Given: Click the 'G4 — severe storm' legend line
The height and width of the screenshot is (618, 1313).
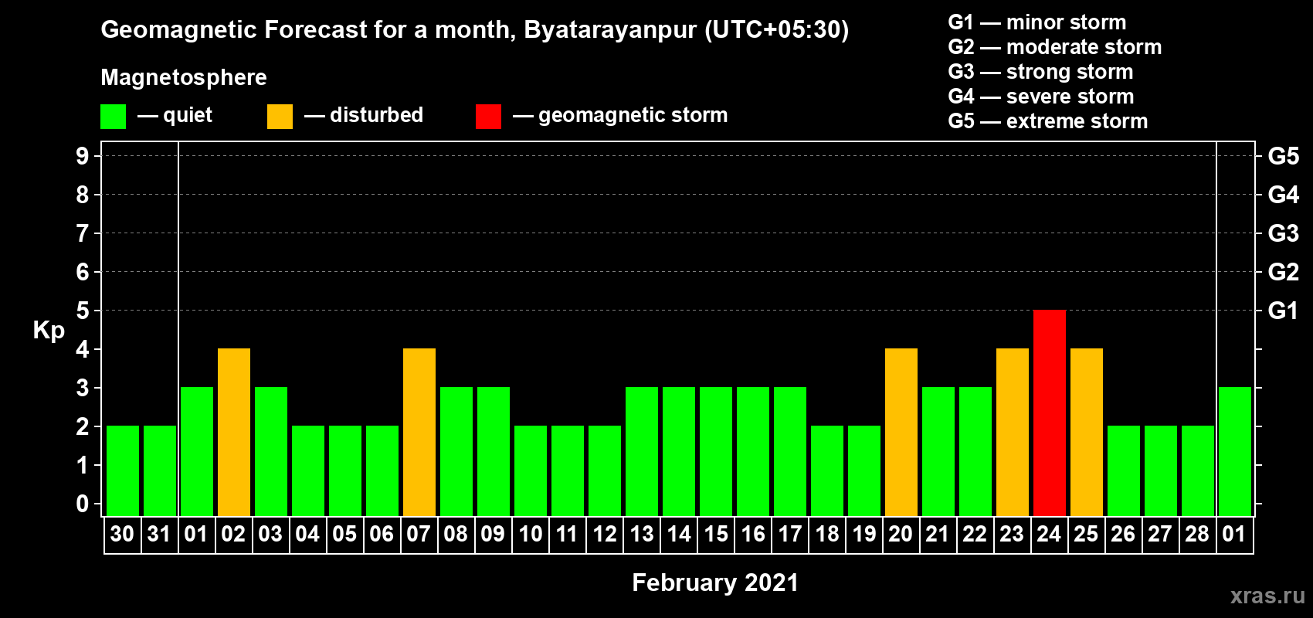Looking at the screenshot, I should coord(1041,97).
